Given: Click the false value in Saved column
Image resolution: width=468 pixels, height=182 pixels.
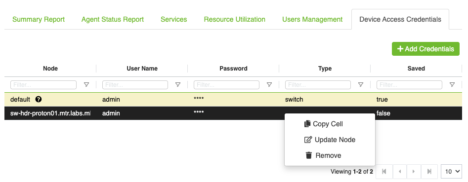Looking at the screenshot, I should [x=383, y=113].
